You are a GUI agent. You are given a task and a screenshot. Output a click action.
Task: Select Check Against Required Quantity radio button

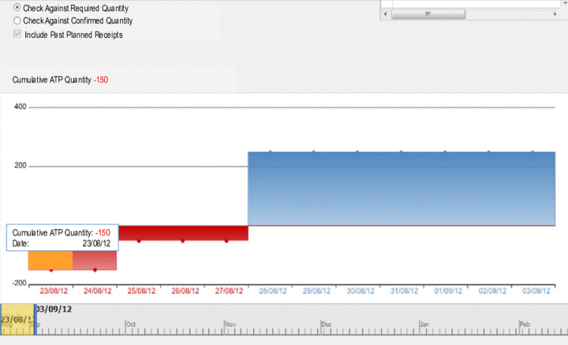pyautogui.click(x=17, y=8)
